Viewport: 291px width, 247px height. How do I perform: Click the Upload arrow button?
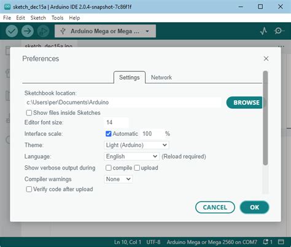[28, 31]
